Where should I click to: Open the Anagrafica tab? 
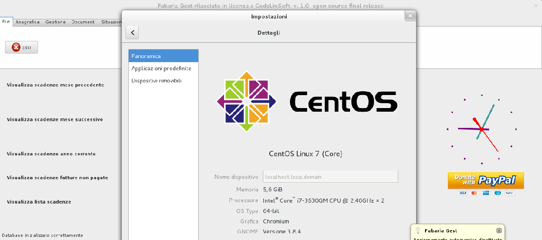coord(28,22)
